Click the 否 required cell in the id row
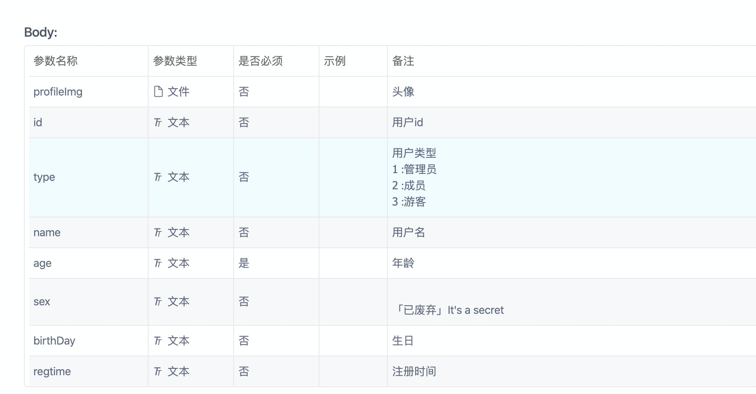Image resolution: width=756 pixels, height=394 pixels. point(243,122)
